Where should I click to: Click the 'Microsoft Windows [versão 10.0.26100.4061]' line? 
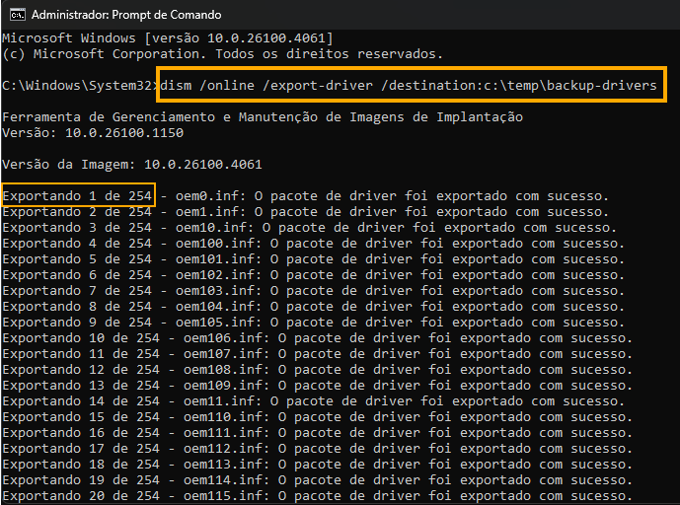(x=168, y=38)
